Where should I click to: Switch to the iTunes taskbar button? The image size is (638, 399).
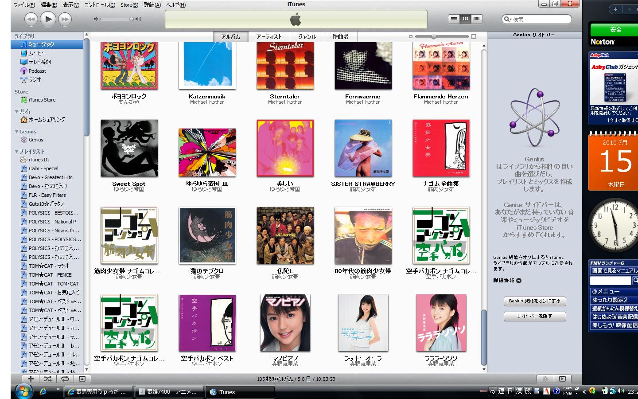(240, 392)
